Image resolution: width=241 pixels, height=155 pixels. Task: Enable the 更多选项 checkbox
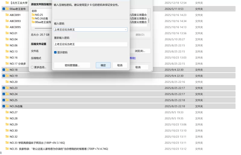[x=32, y=67]
